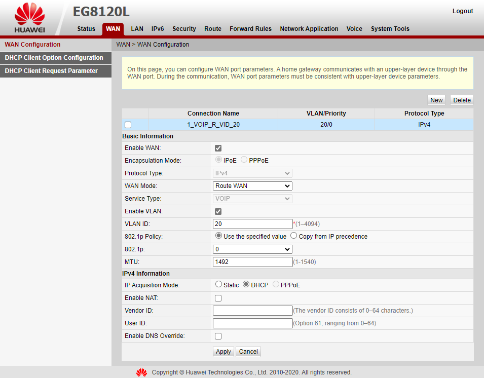Select connection name 1_VOIP_R_VID_20

[x=213, y=125]
